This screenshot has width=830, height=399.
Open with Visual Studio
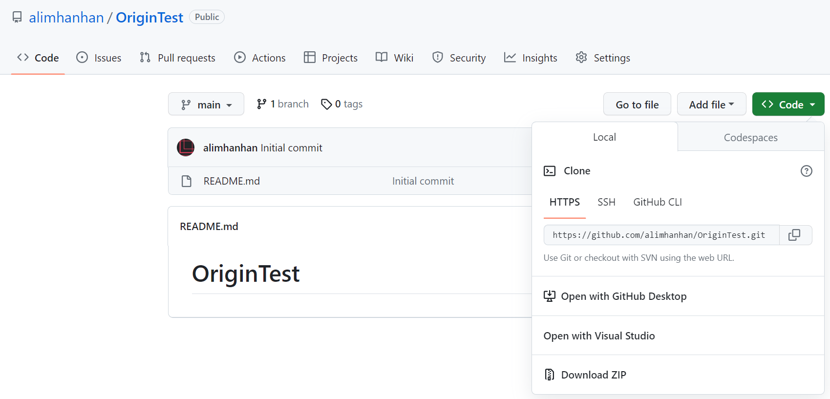pyautogui.click(x=678, y=336)
